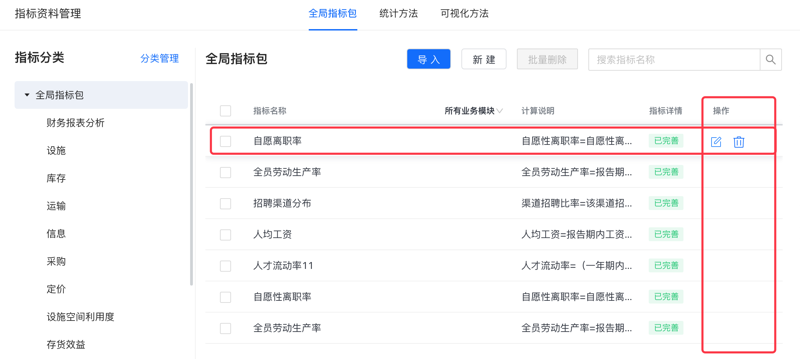This screenshot has width=800, height=359.
Task: Collapse the 全局指标包 tree node arrow
Action: point(27,95)
